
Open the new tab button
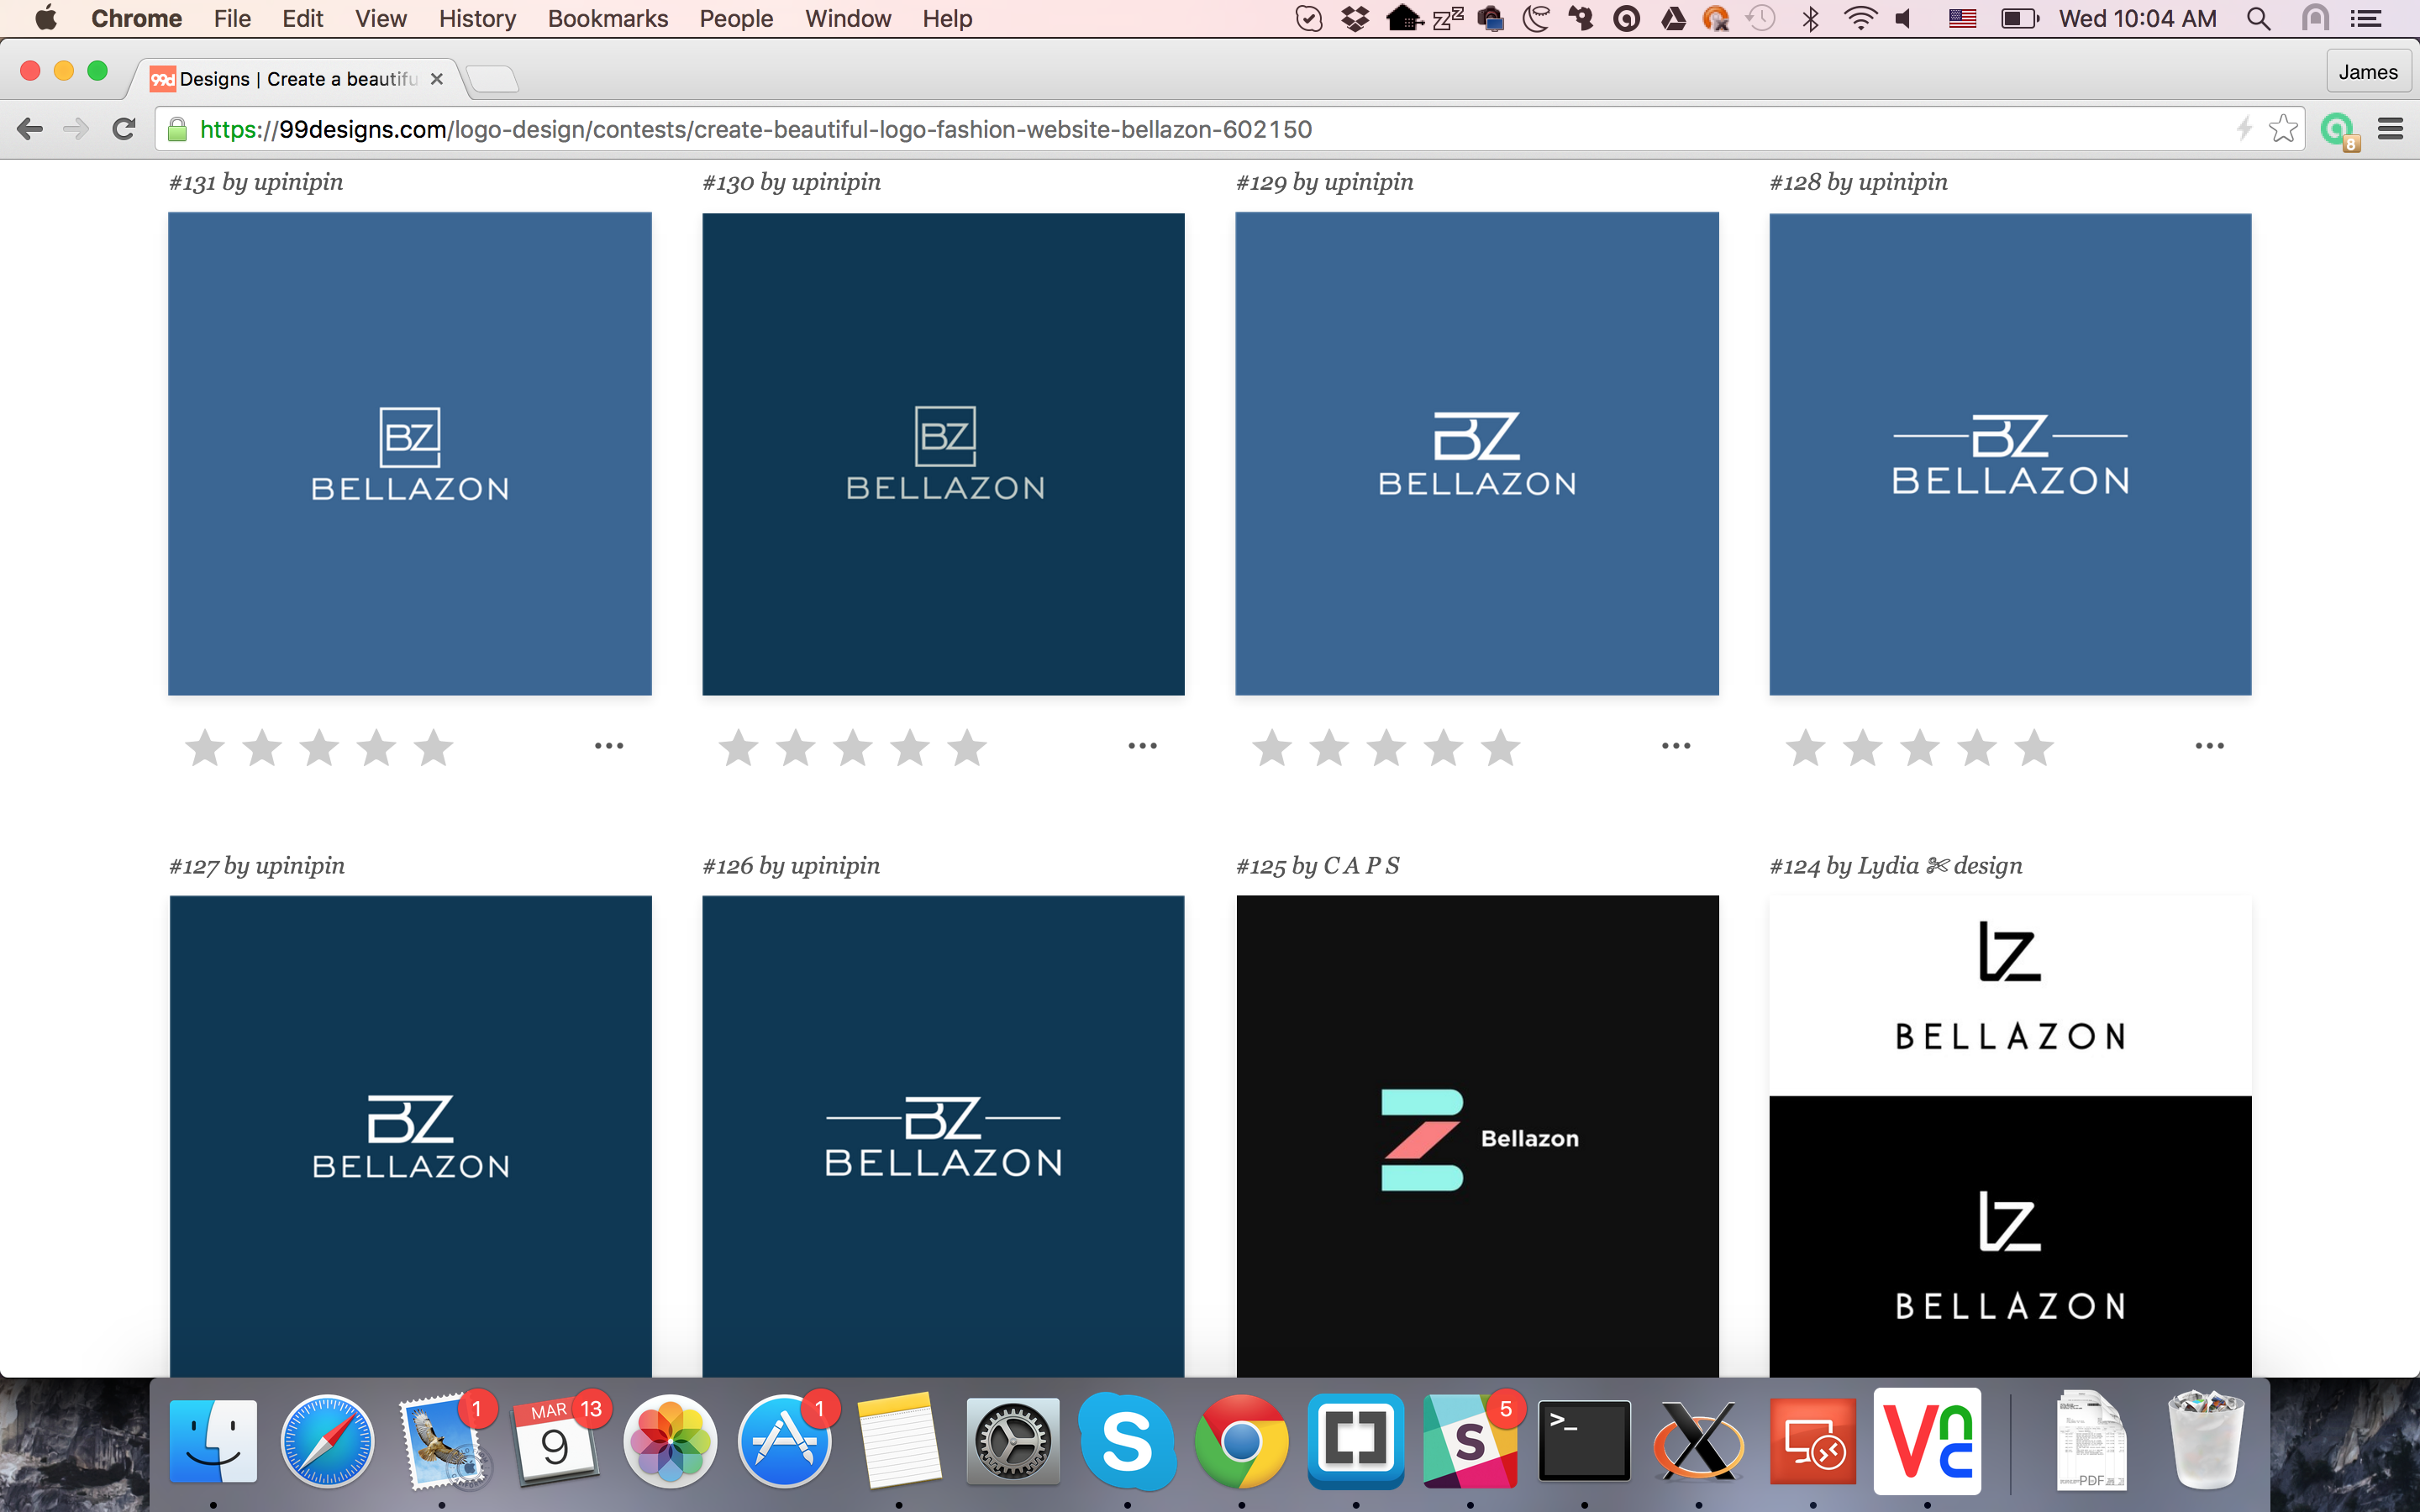(492, 78)
